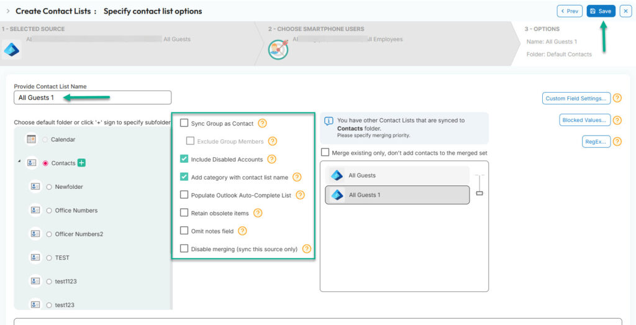Click the test1123 folder icon
Screen dimensions: 636x325
pyautogui.click(x=35, y=281)
